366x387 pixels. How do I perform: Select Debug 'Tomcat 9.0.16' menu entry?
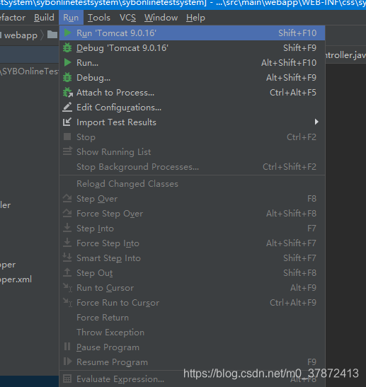click(x=192, y=48)
